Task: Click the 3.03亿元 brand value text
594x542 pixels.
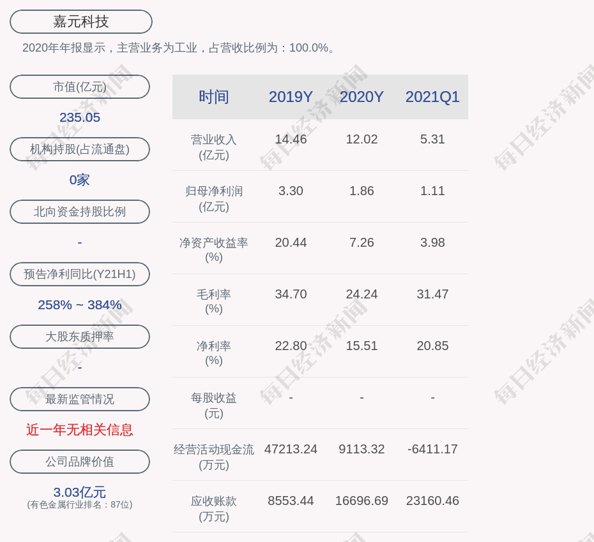Action: coord(80,492)
